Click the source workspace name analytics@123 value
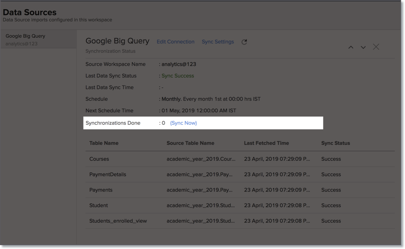 (x=179, y=64)
